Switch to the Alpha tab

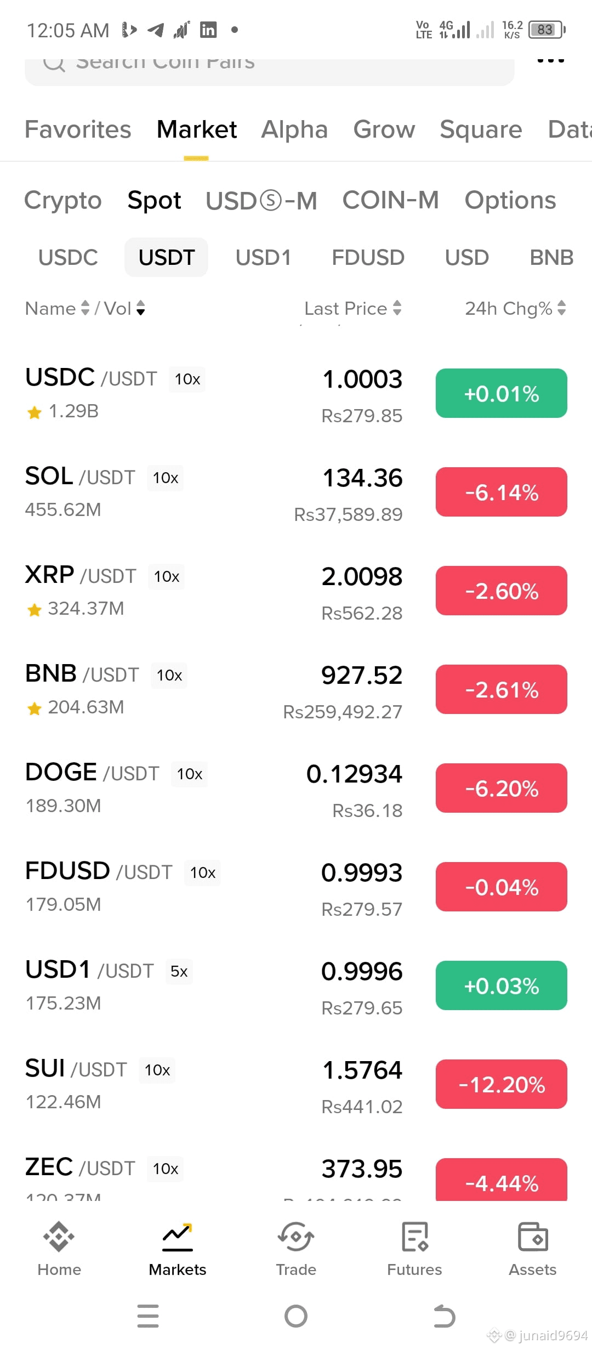pyautogui.click(x=294, y=129)
